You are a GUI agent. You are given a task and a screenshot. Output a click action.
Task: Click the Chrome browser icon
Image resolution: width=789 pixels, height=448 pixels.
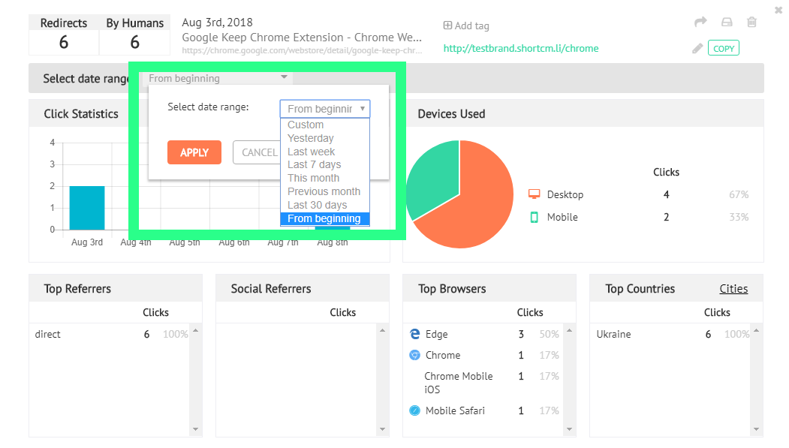[414, 355]
